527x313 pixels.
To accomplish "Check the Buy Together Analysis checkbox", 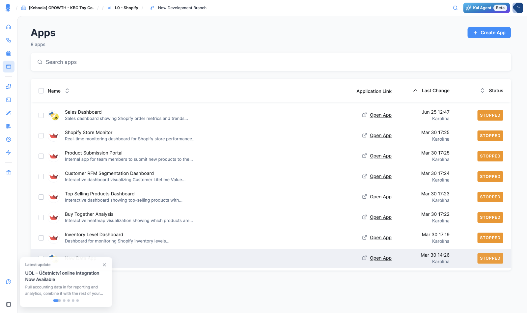I will (41, 217).
